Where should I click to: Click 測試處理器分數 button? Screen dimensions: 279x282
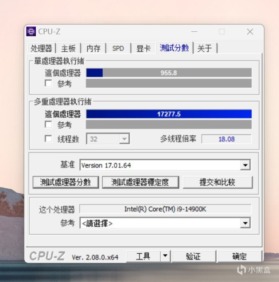click(66, 182)
